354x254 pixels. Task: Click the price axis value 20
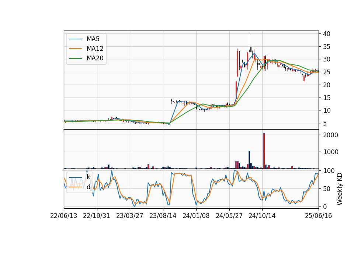(327, 85)
